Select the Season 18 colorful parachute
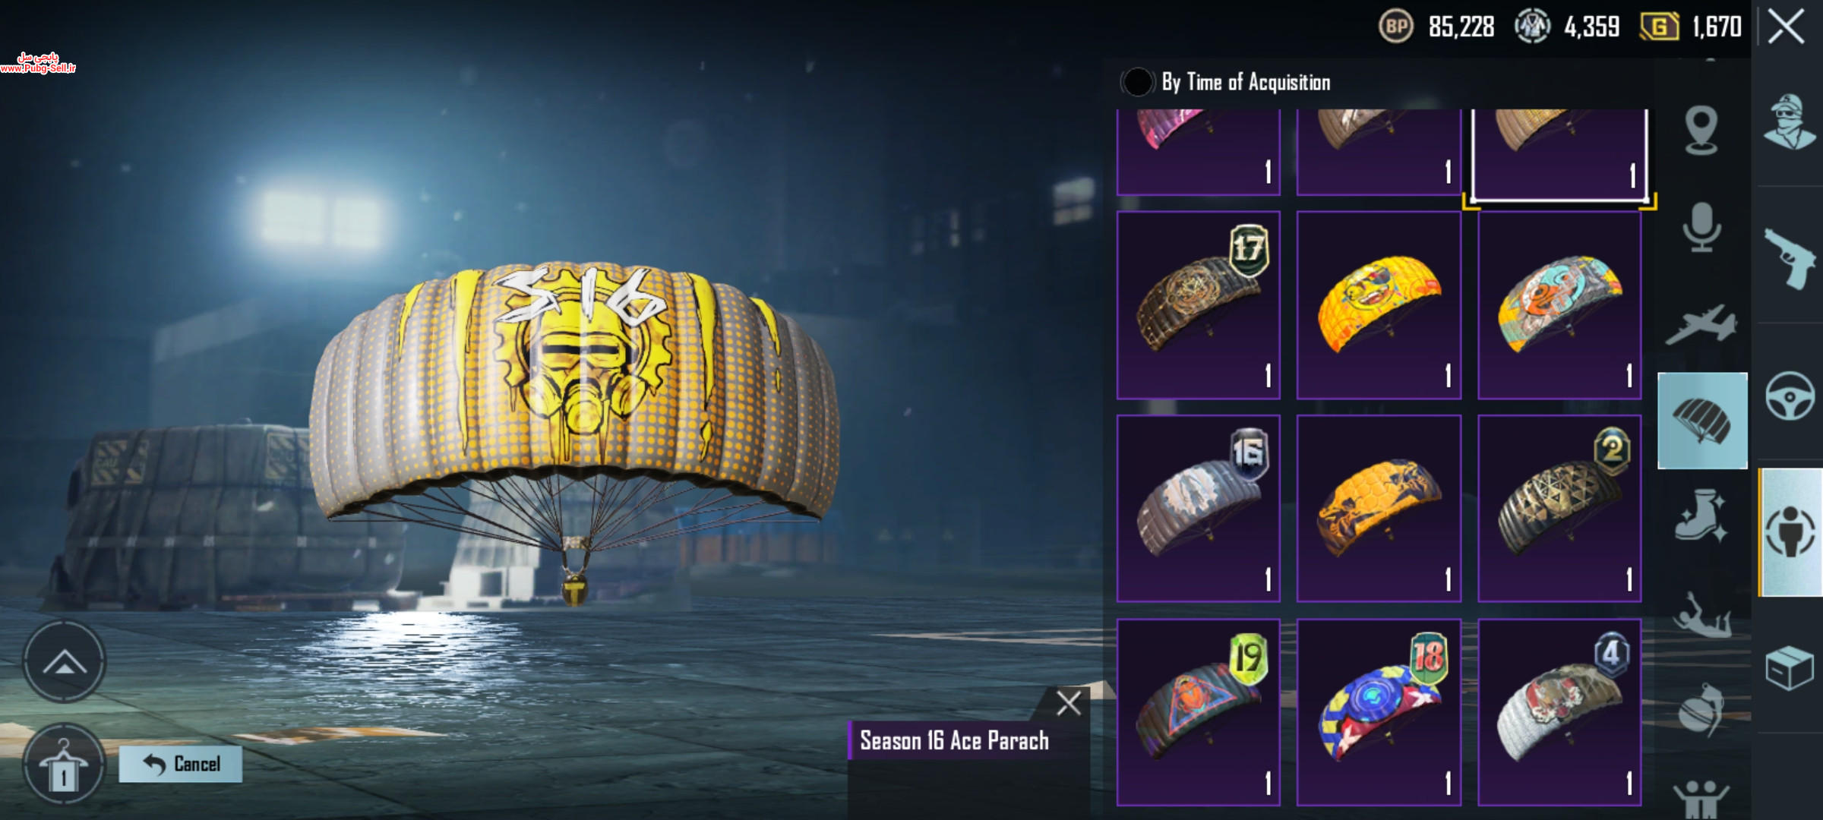The width and height of the screenshot is (1823, 820). 1379,712
